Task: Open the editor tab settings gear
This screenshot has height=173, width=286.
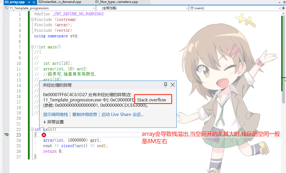Action: pyautogui.click(x=284, y=2)
